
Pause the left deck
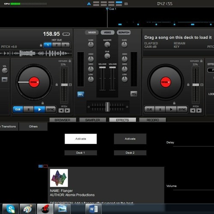[x=29, y=110]
